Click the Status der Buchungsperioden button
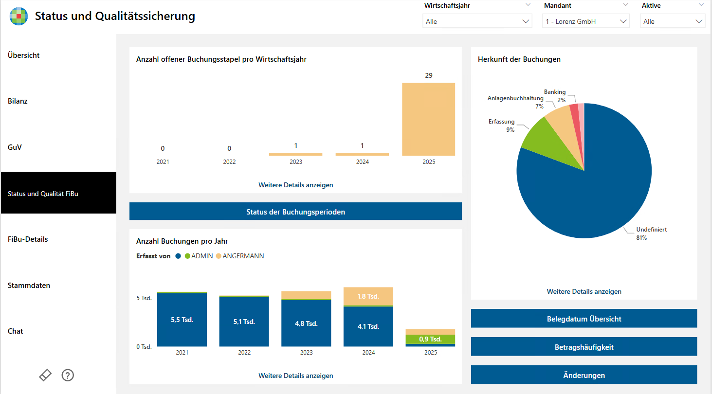 [295, 212]
